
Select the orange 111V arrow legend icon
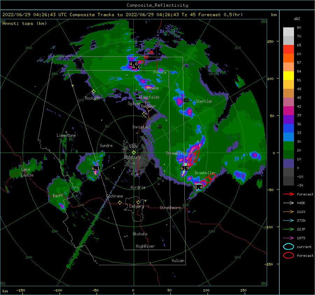(288, 212)
